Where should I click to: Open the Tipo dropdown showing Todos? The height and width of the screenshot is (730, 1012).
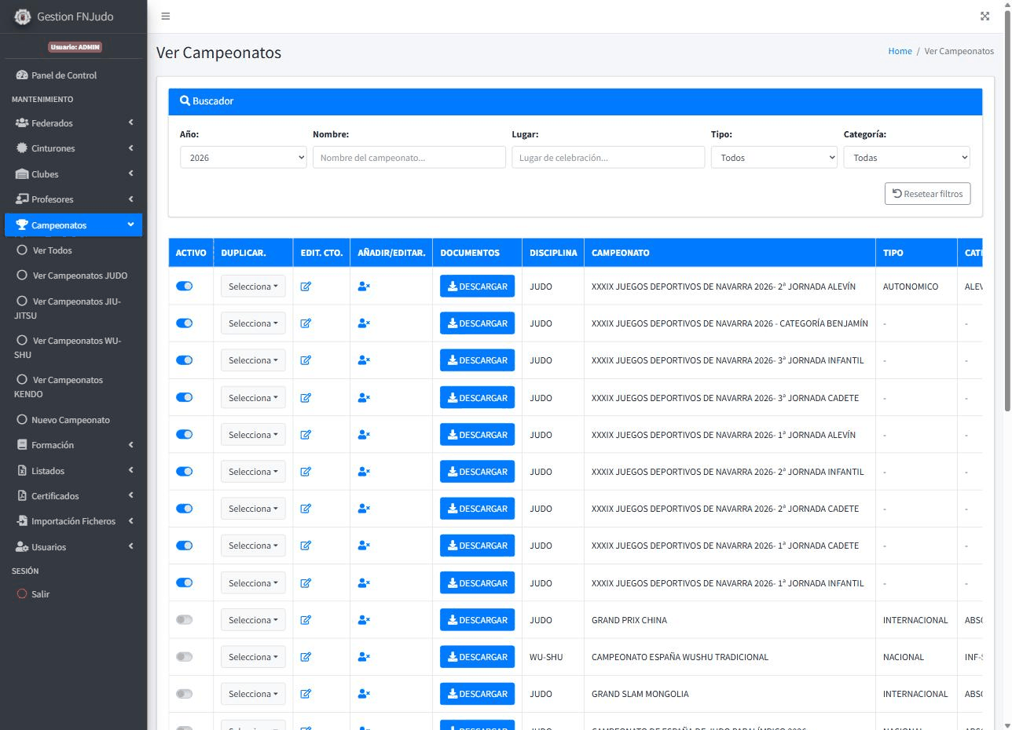pyautogui.click(x=775, y=157)
